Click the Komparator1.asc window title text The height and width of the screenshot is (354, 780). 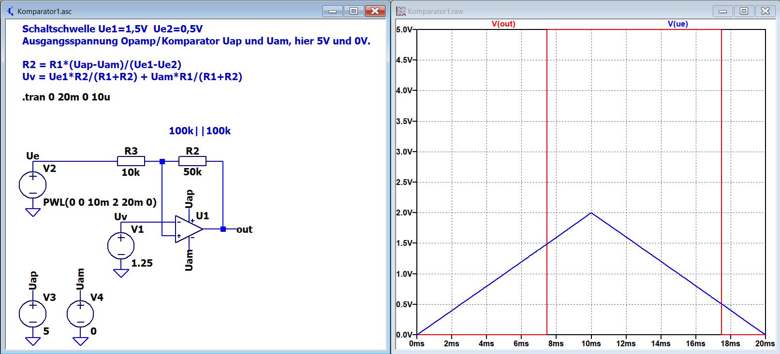coord(44,12)
